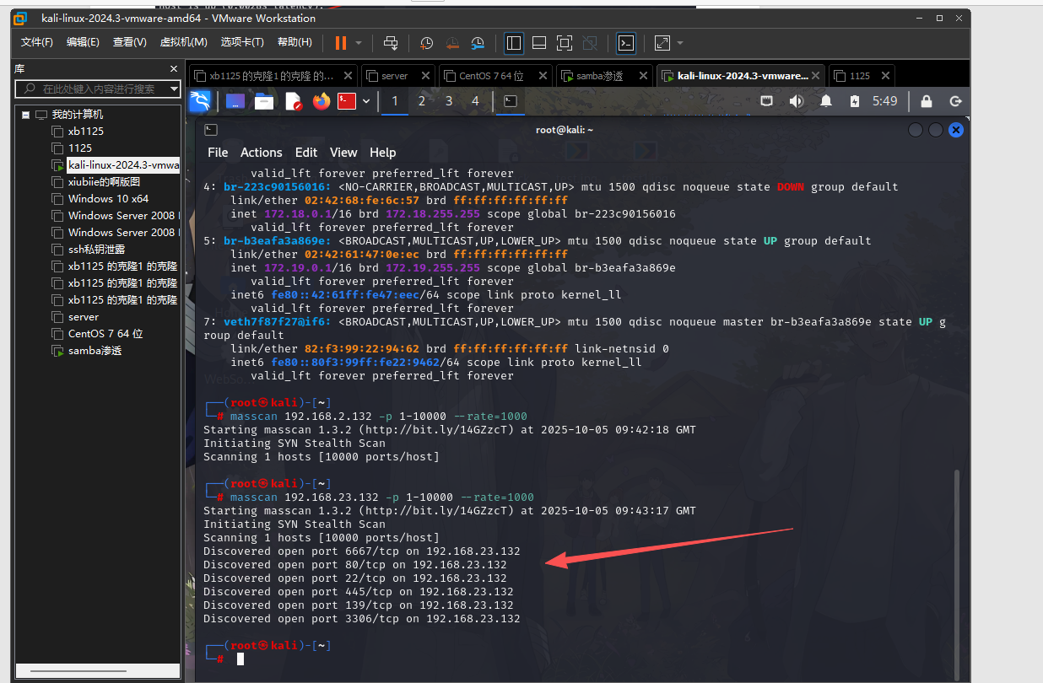Viewport: 1043px width, 683px height.
Task: Select Windows 10 x64 in the library
Action: point(108,199)
